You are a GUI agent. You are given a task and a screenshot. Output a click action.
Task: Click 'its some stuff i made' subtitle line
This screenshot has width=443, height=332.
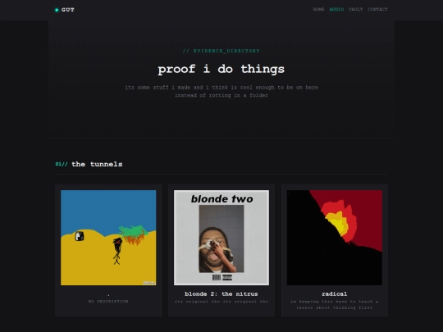tap(221, 88)
